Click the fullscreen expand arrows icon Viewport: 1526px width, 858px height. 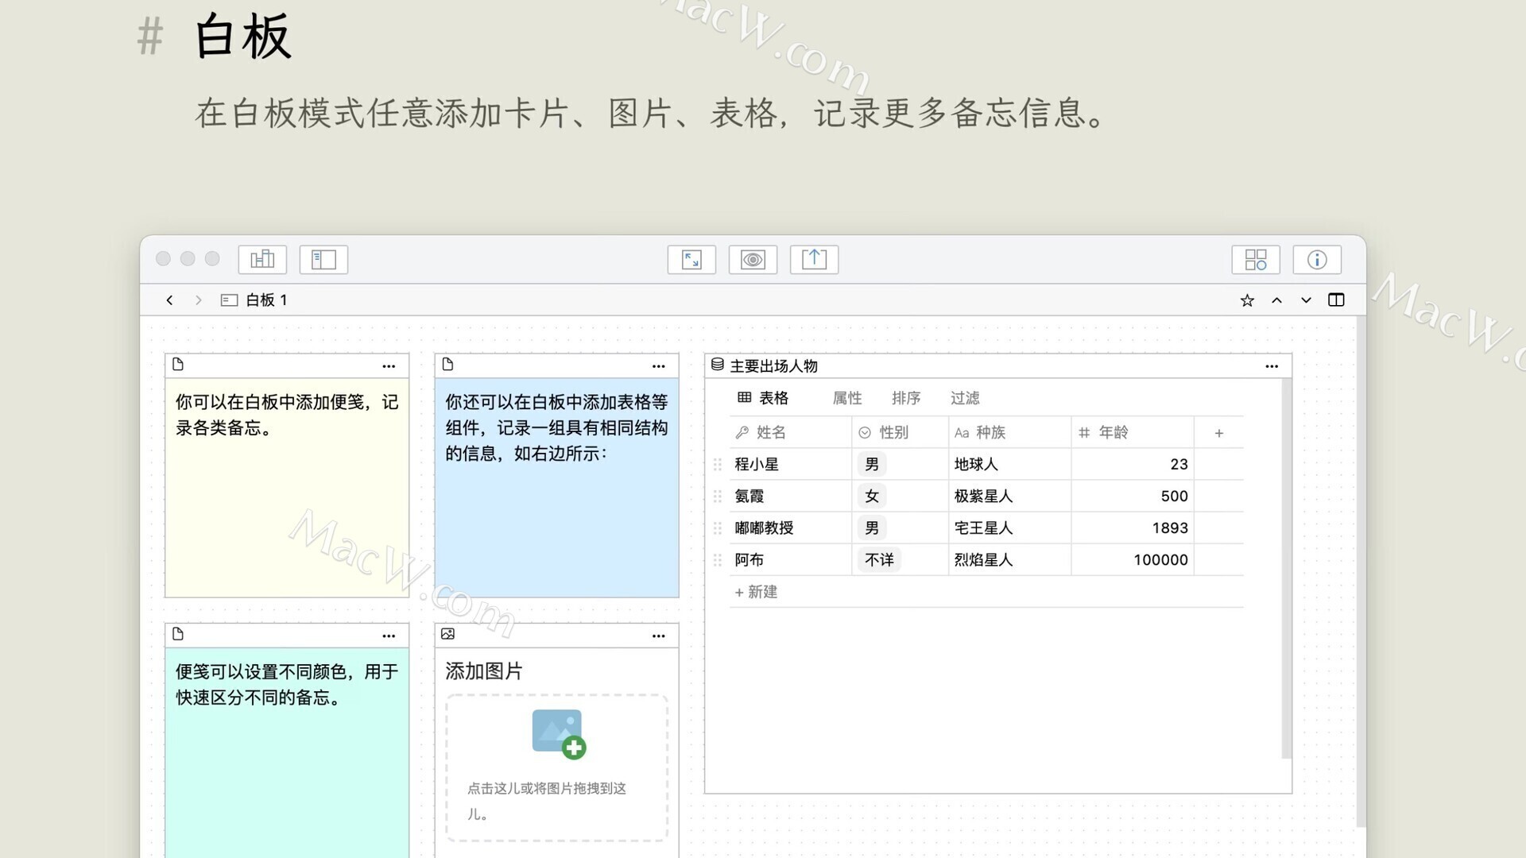coord(691,260)
